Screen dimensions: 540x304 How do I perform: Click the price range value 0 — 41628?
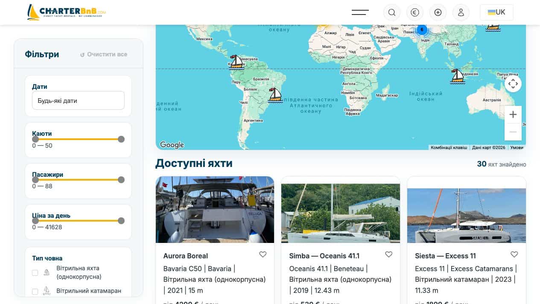47,227
